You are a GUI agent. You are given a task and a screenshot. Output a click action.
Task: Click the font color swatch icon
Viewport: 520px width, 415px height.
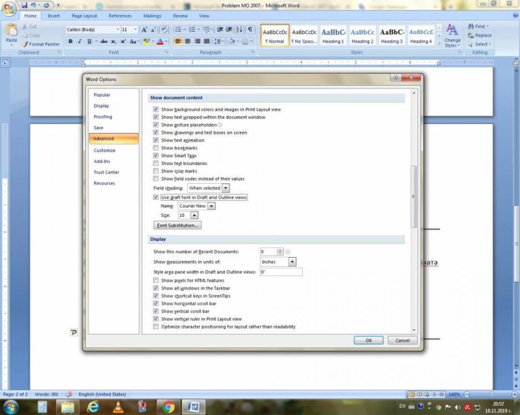(x=160, y=41)
